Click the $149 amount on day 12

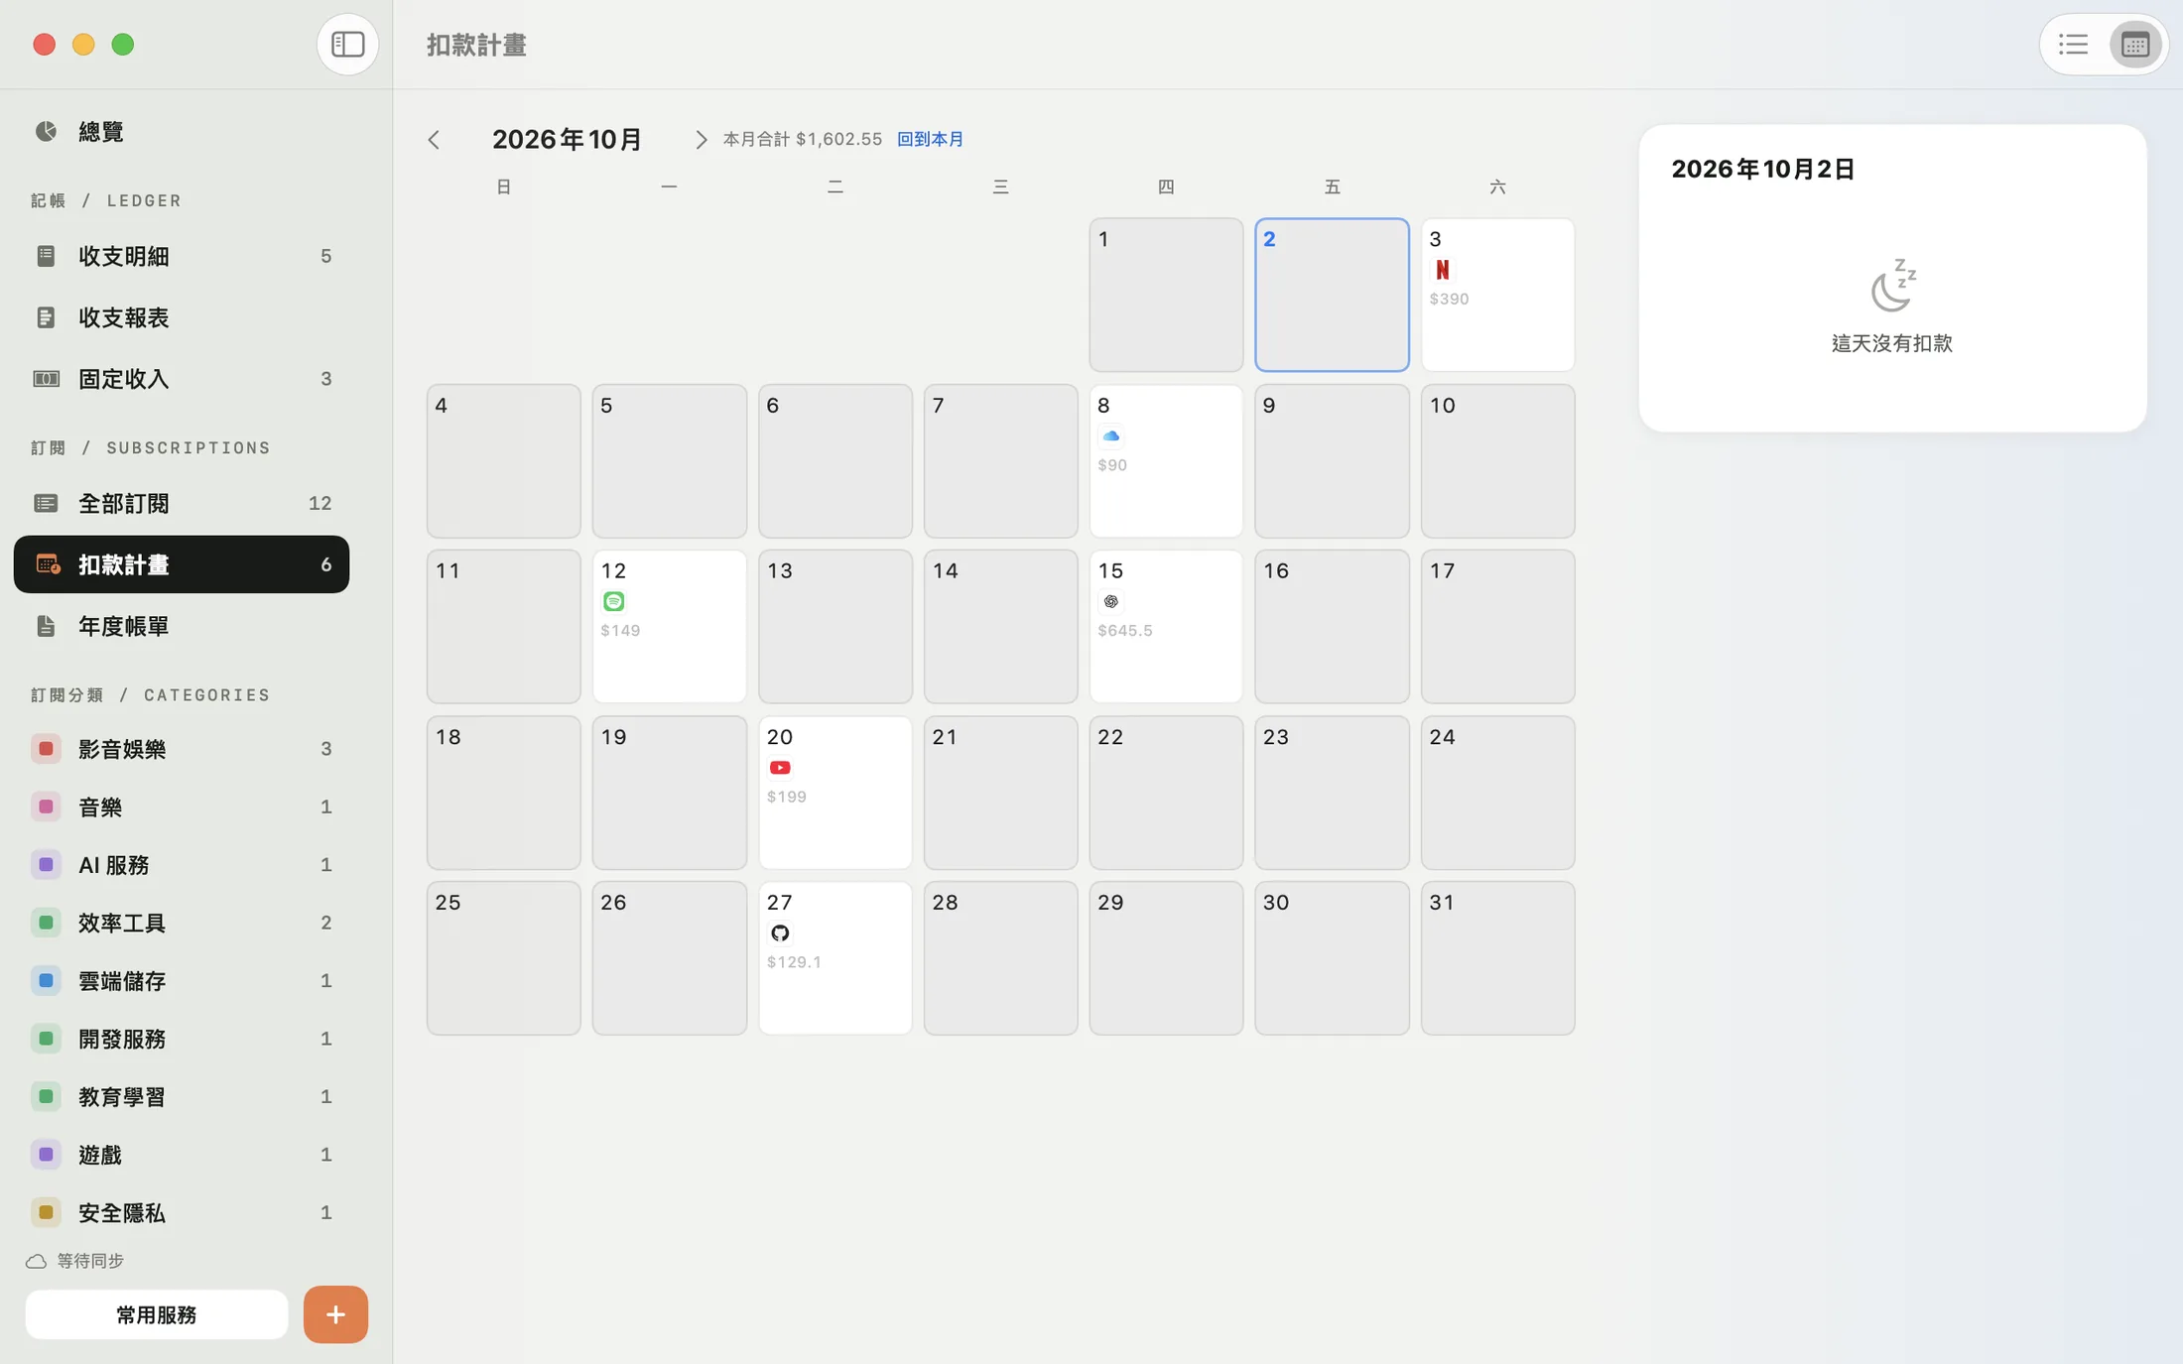(620, 631)
